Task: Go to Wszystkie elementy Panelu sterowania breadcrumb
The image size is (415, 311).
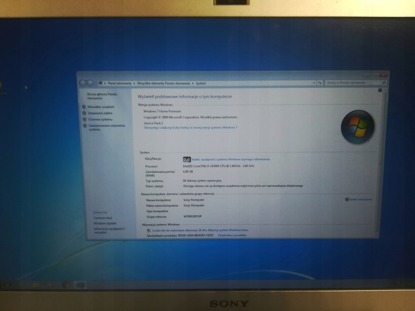Action: coord(164,83)
